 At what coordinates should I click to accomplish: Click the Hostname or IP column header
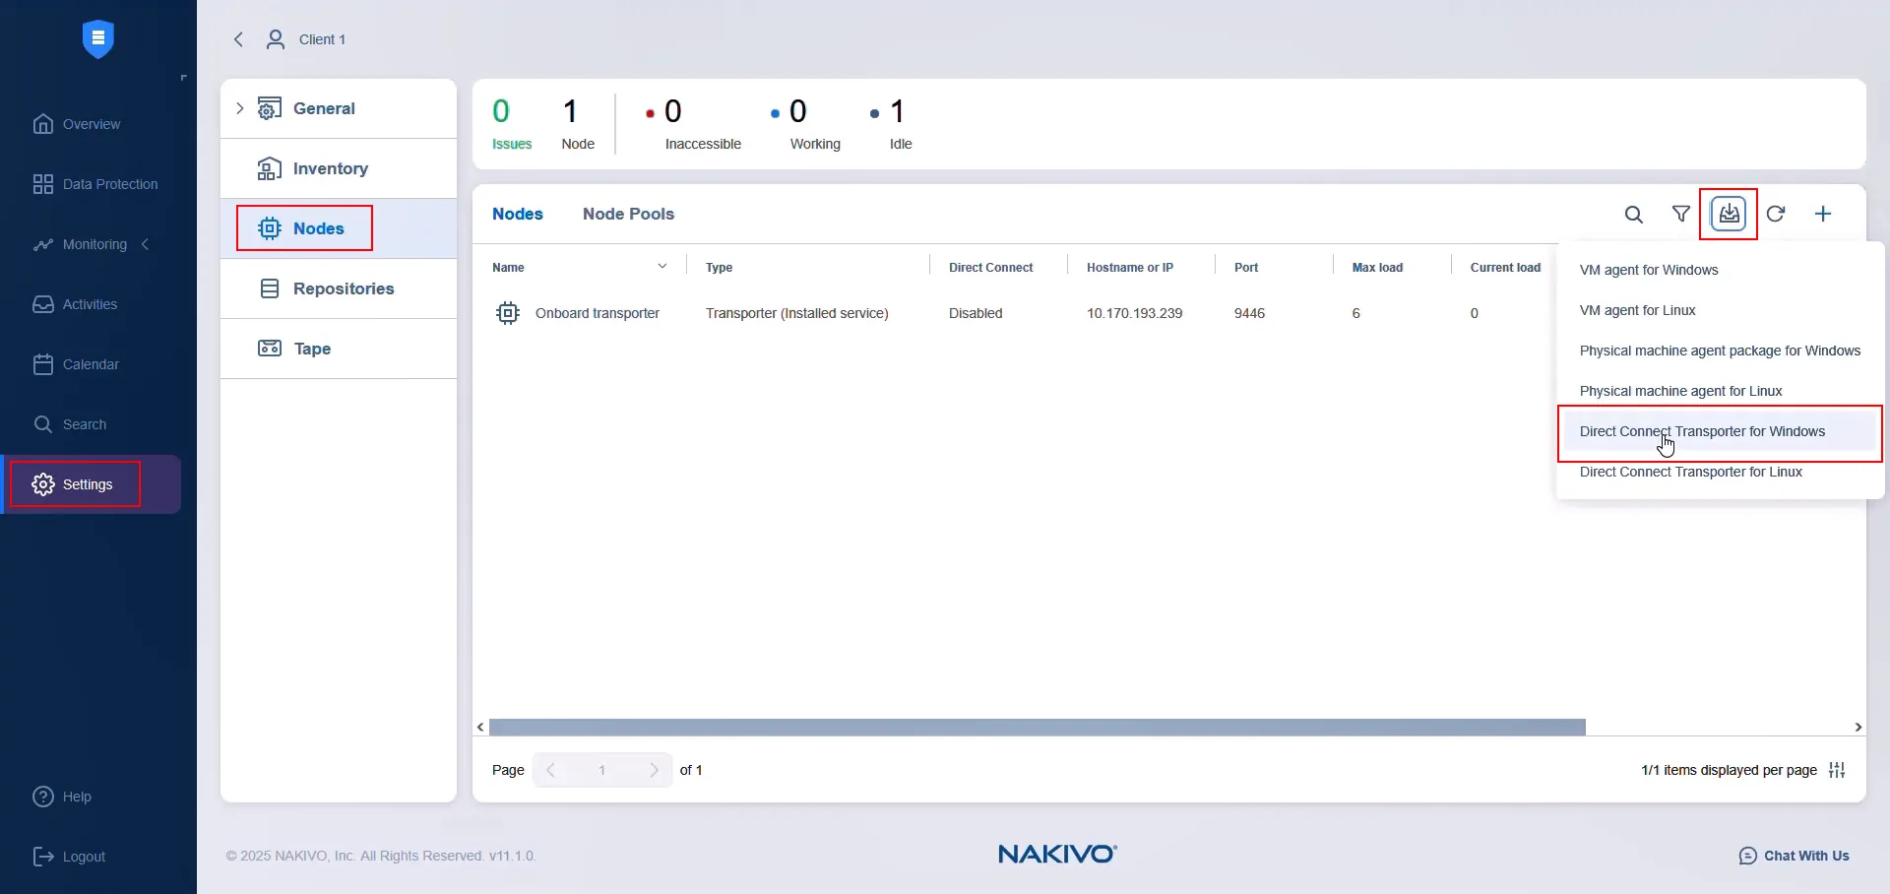[1130, 267]
